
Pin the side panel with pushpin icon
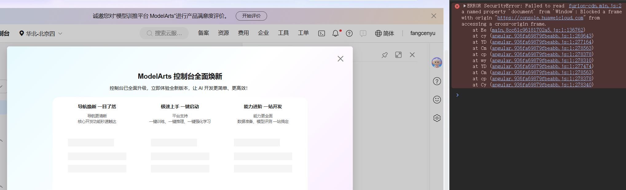click(x=384, y=55)
